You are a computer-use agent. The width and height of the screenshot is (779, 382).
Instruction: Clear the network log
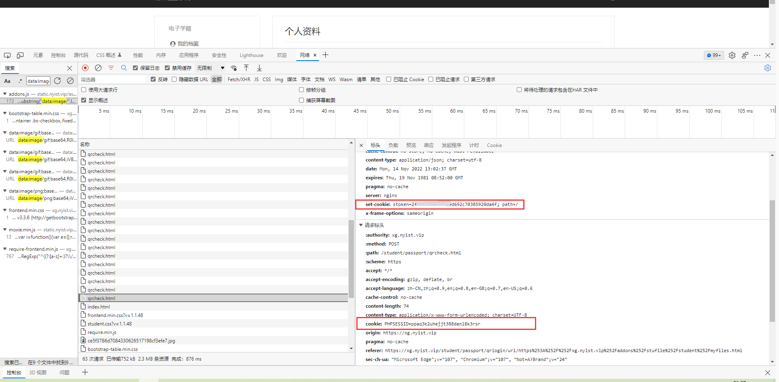tap(98, 68)
